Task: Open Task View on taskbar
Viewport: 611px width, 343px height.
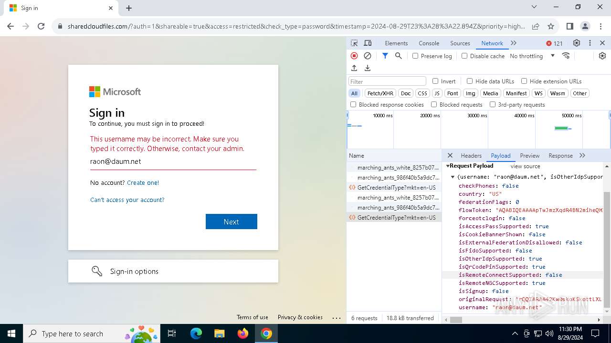Action: [x=172, y=333]
